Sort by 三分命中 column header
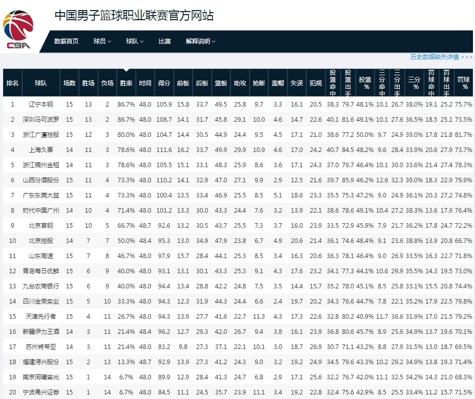 tap(382, 83)
